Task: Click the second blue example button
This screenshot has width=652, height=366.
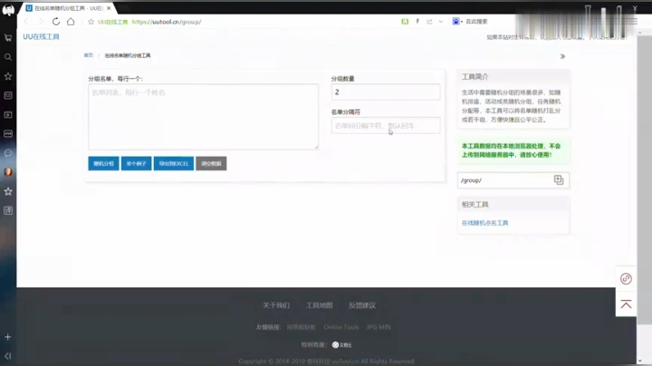Action: tap(137, 163)
